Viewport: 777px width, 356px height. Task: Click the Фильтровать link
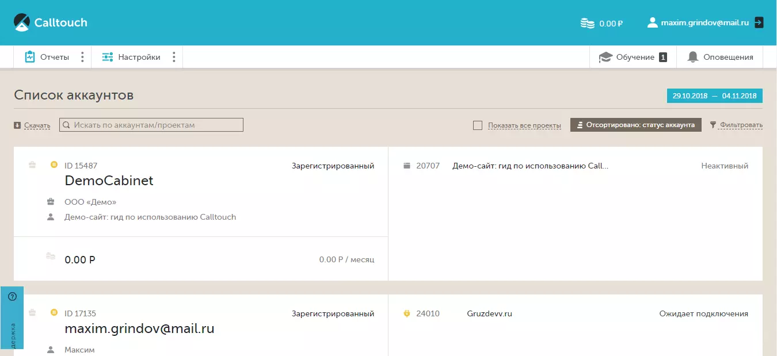[x=741, y=125]
